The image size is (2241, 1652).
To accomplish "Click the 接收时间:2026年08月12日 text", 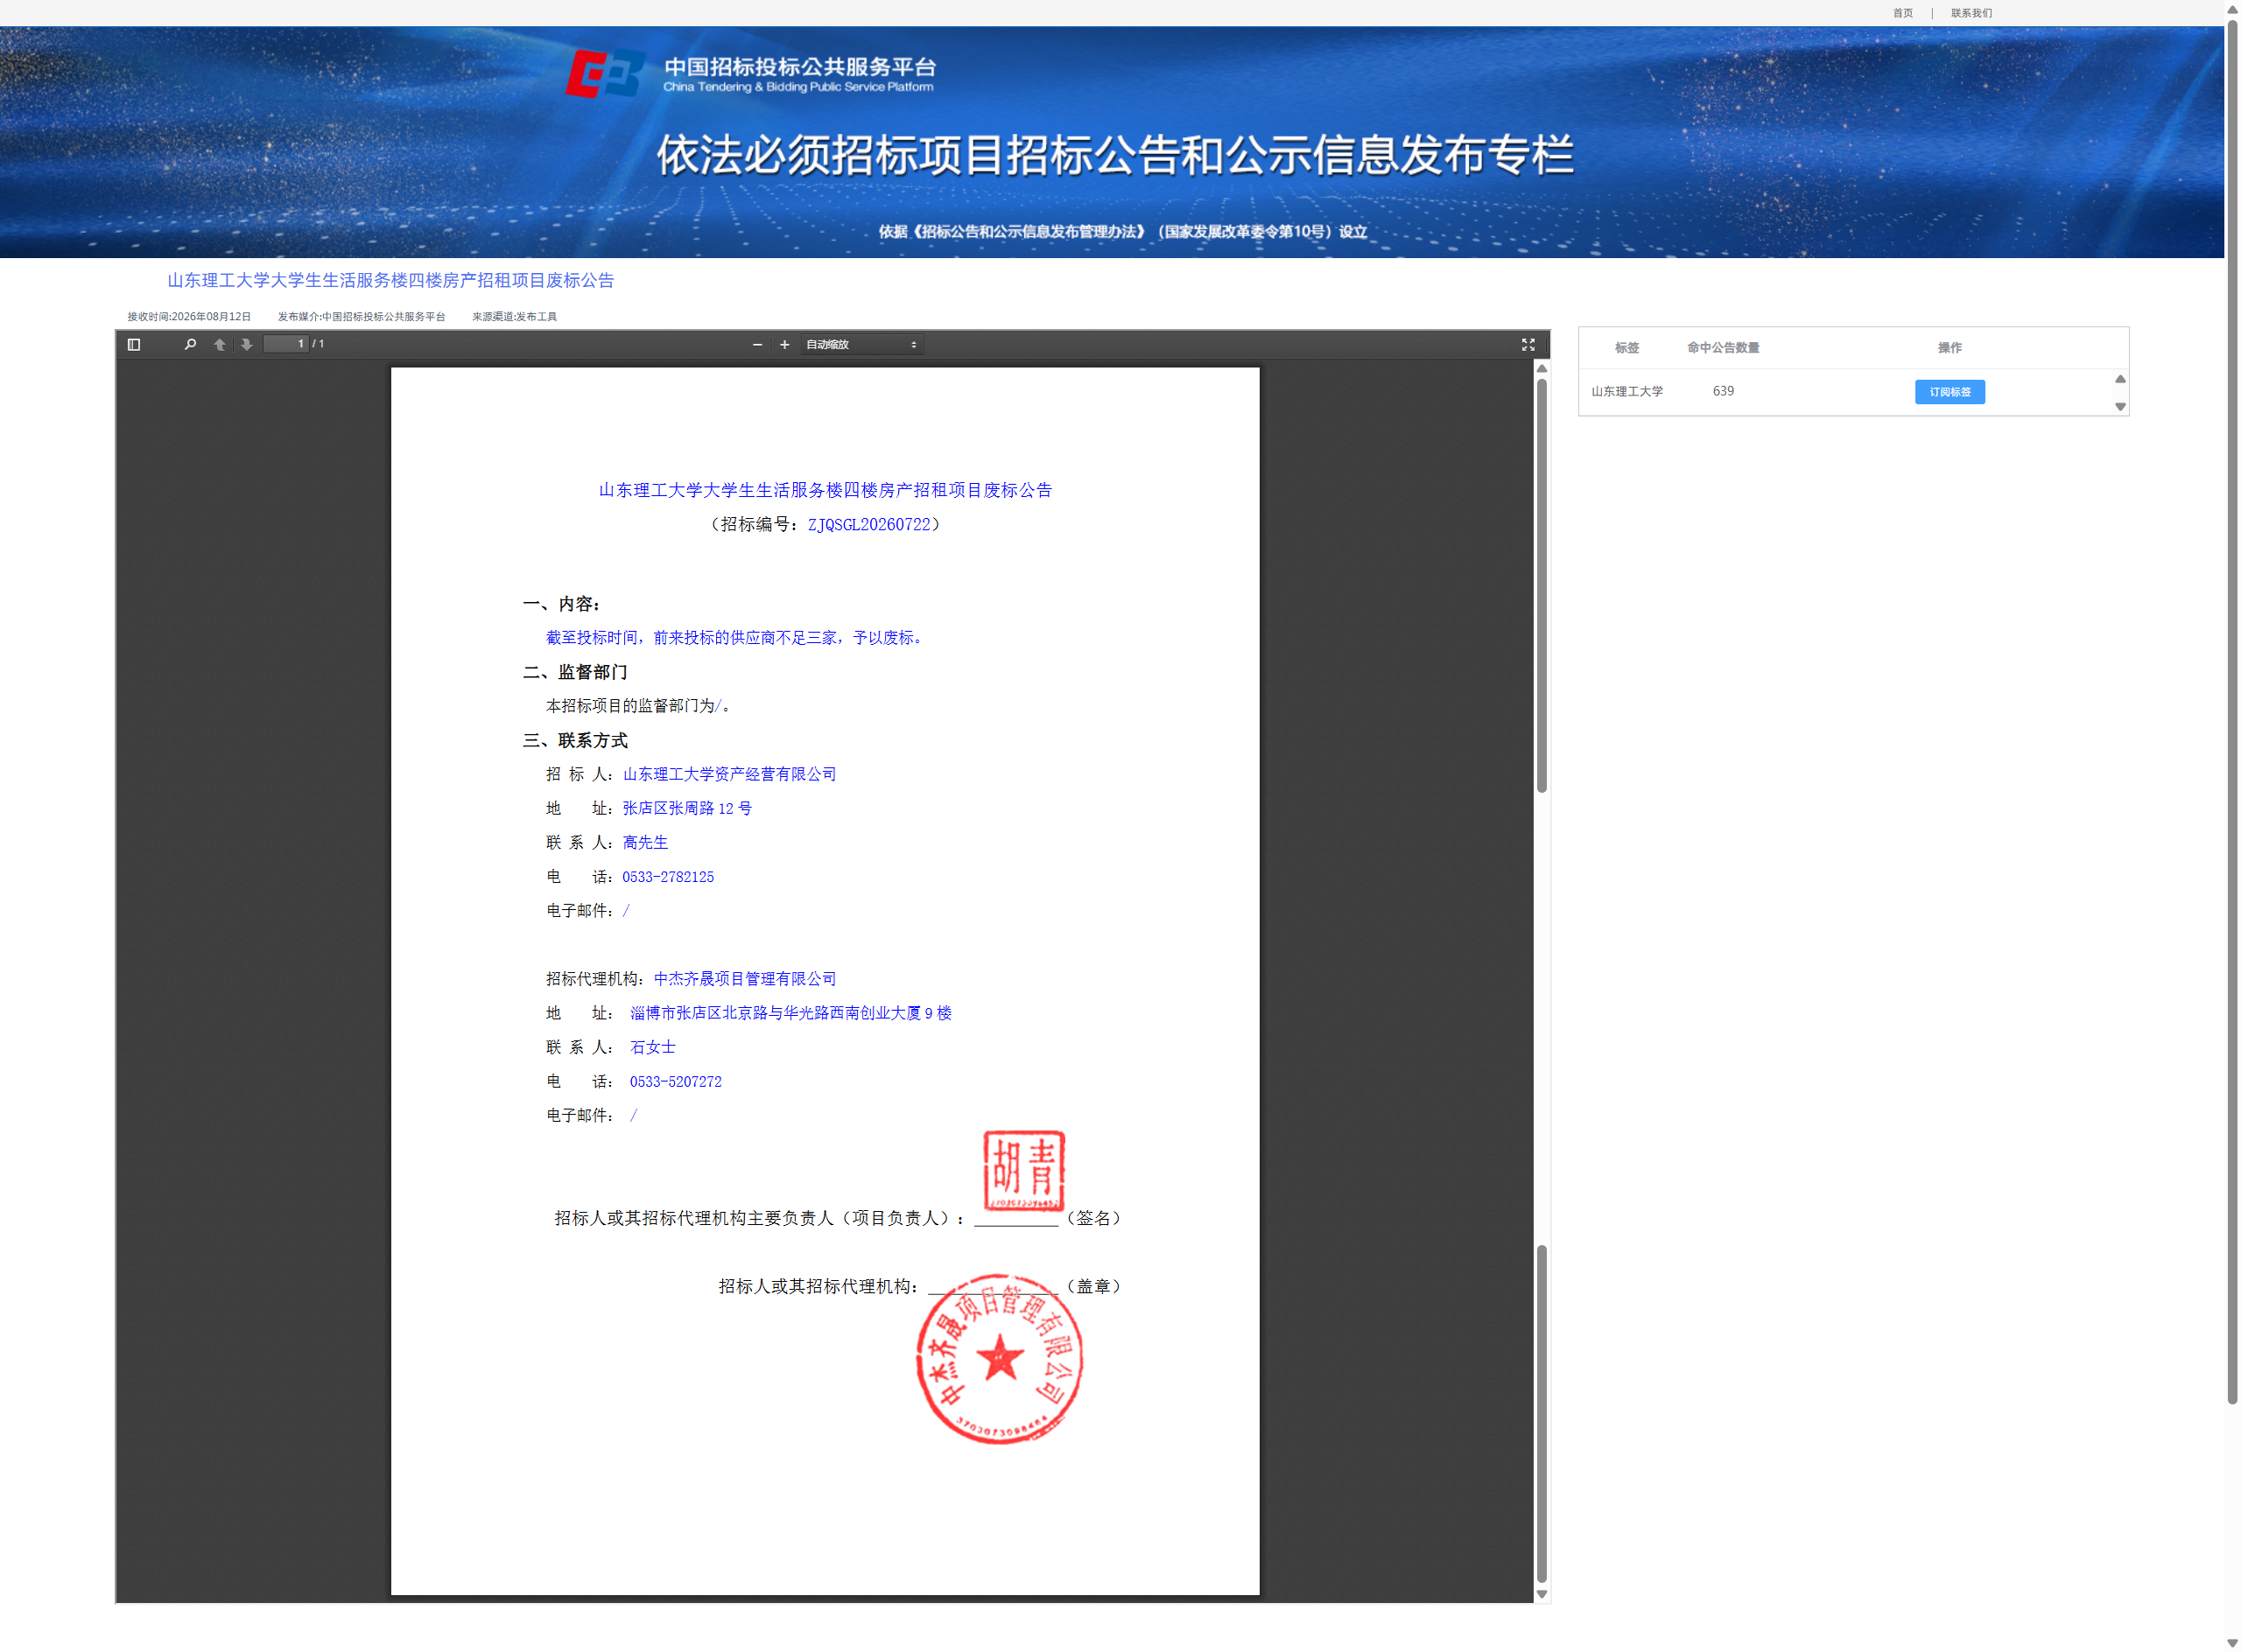I will (189, 317).
